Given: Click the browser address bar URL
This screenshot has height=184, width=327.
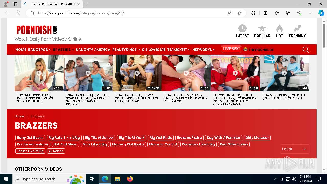Looking at the screenshot, I should tap(81, 13).
